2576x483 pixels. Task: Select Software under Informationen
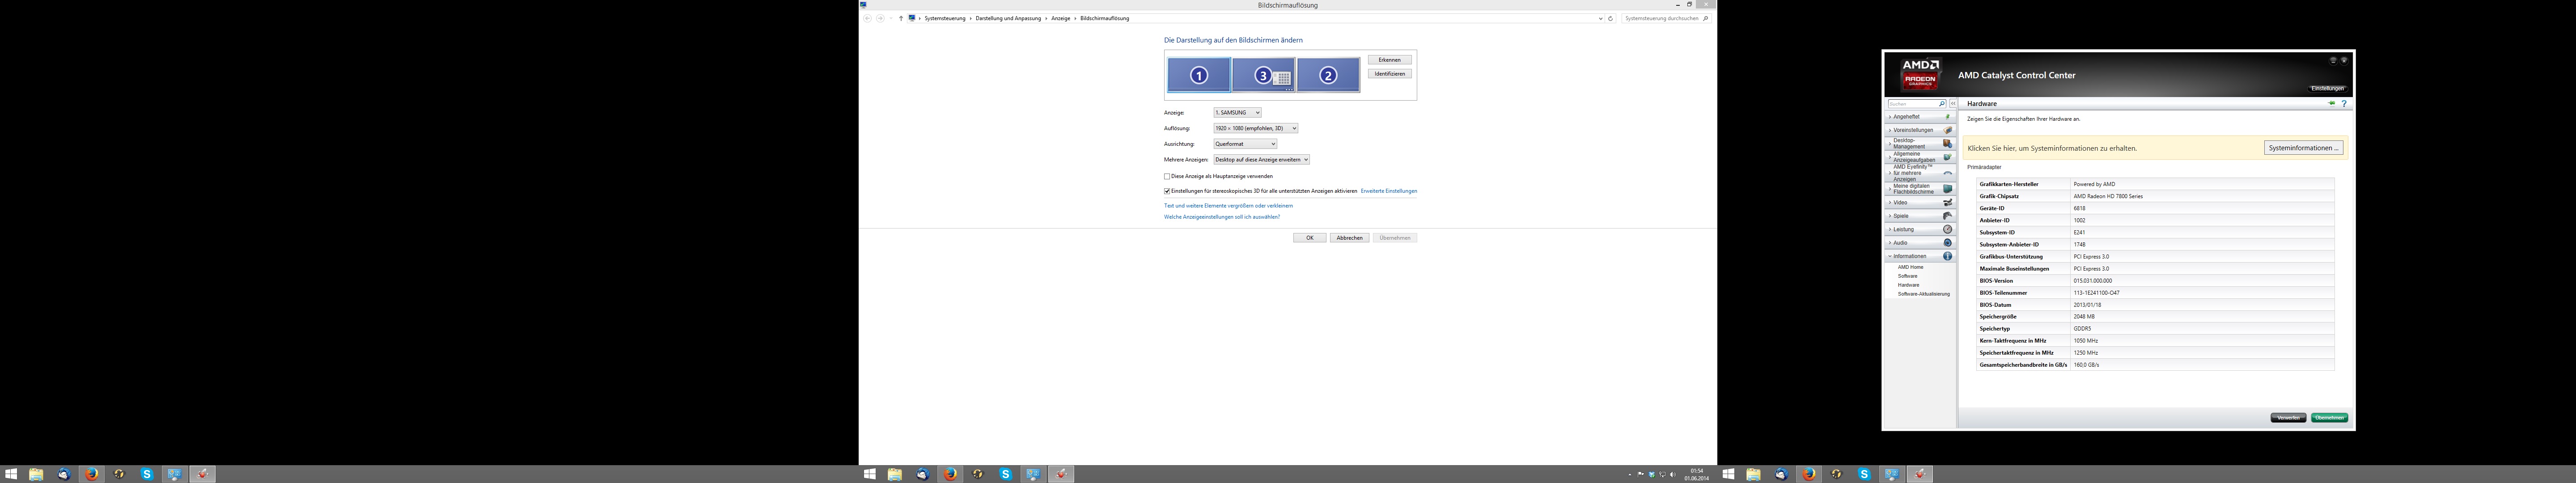pyautogui.click(x=1907, y=276)
